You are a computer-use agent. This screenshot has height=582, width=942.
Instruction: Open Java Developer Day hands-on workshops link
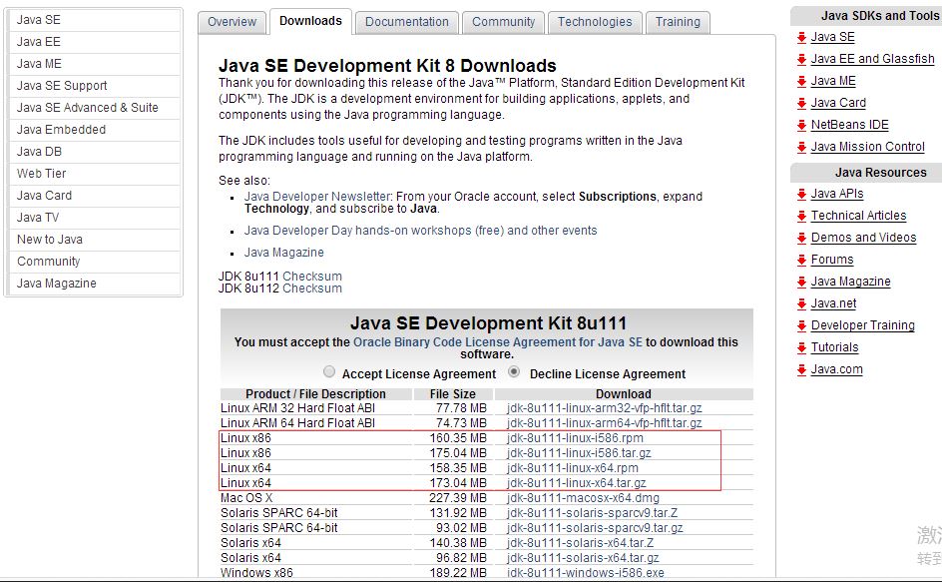click(x=420, y=231)
